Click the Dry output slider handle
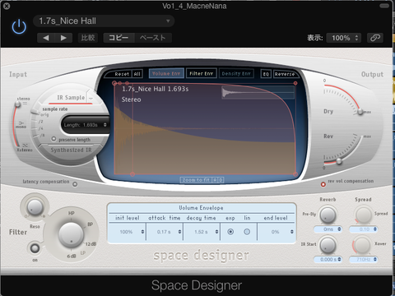Viewport: 395px width, 296px height. (x=360, y=112)
